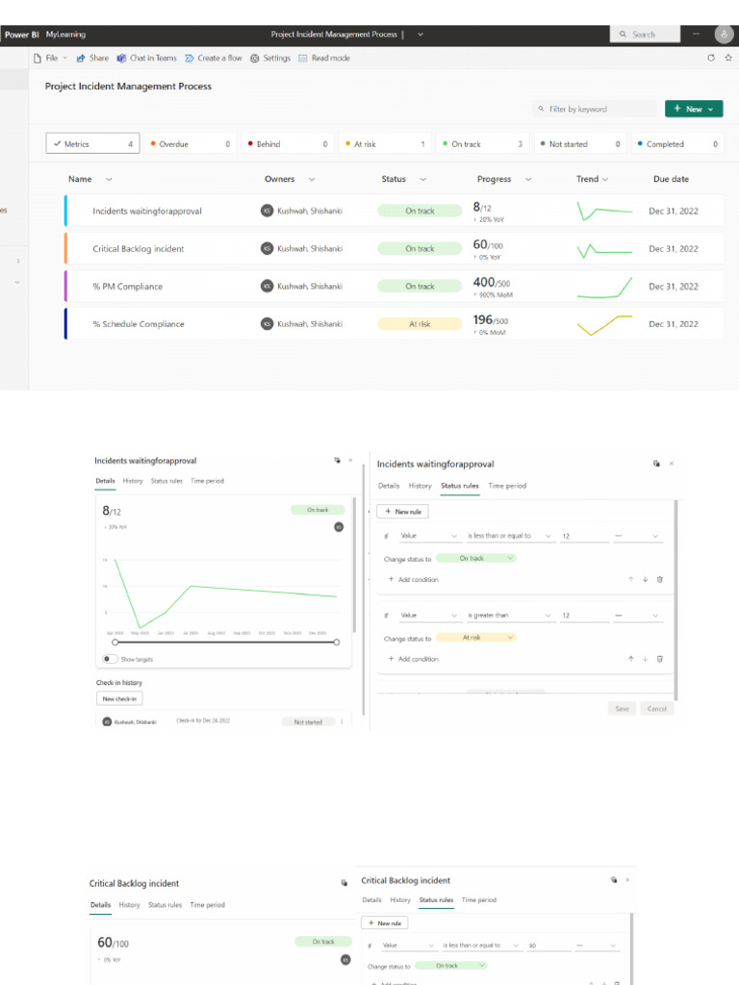This screenshot has width=739, height=985.
Task: Click the Create a flow icon
Action: (x=190, y=58)
